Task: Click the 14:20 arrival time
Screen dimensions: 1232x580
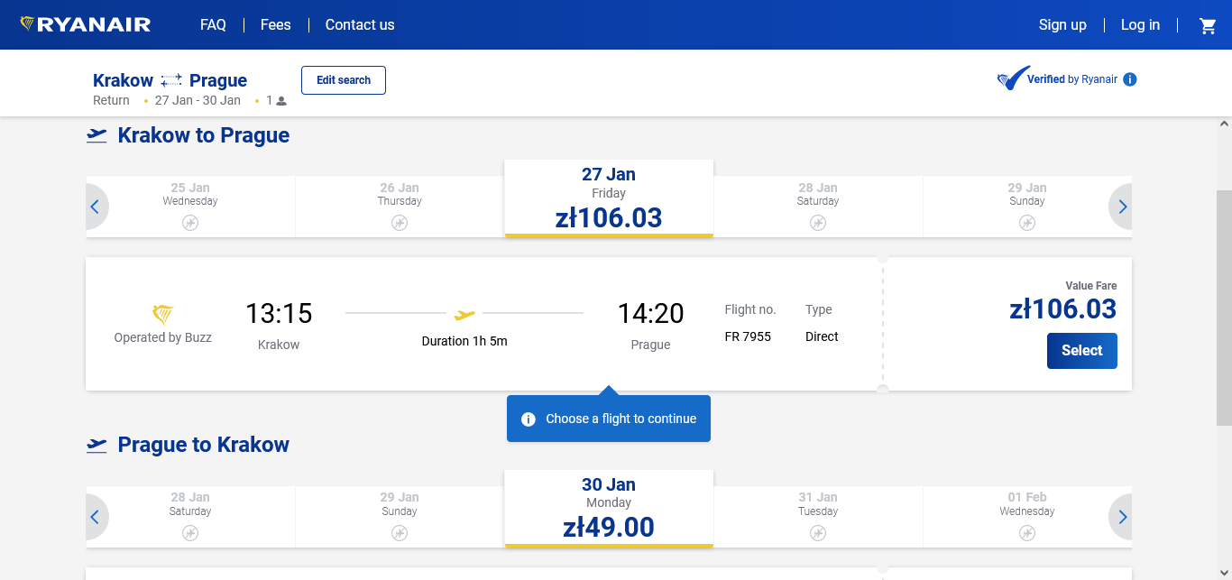Action: pyautogui.click(x=650, y=314)
